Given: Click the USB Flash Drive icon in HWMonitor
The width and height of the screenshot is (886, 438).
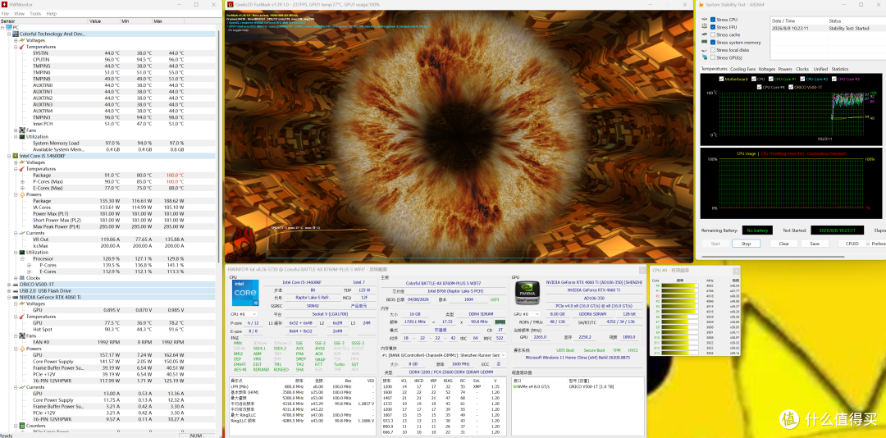Looking at the screenshot, I should tap(16, 290).
